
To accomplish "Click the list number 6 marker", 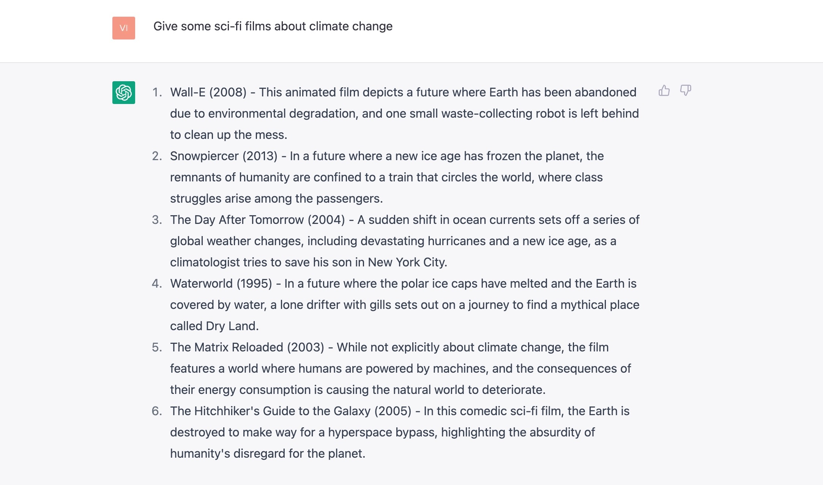I will coord(157,411).
